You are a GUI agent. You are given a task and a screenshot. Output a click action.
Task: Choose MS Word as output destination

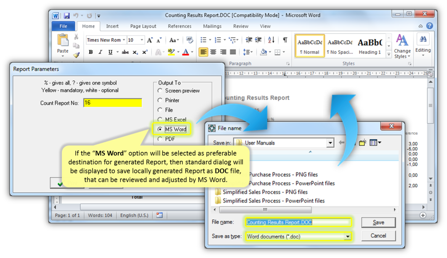click(x=172, y=129)
